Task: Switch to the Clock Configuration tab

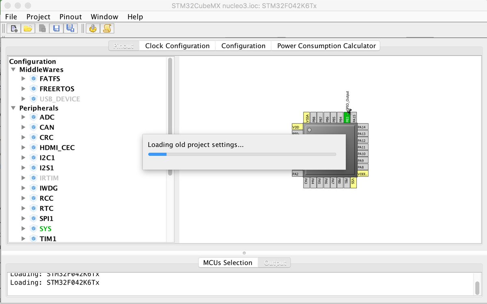Action: point(177,46)
